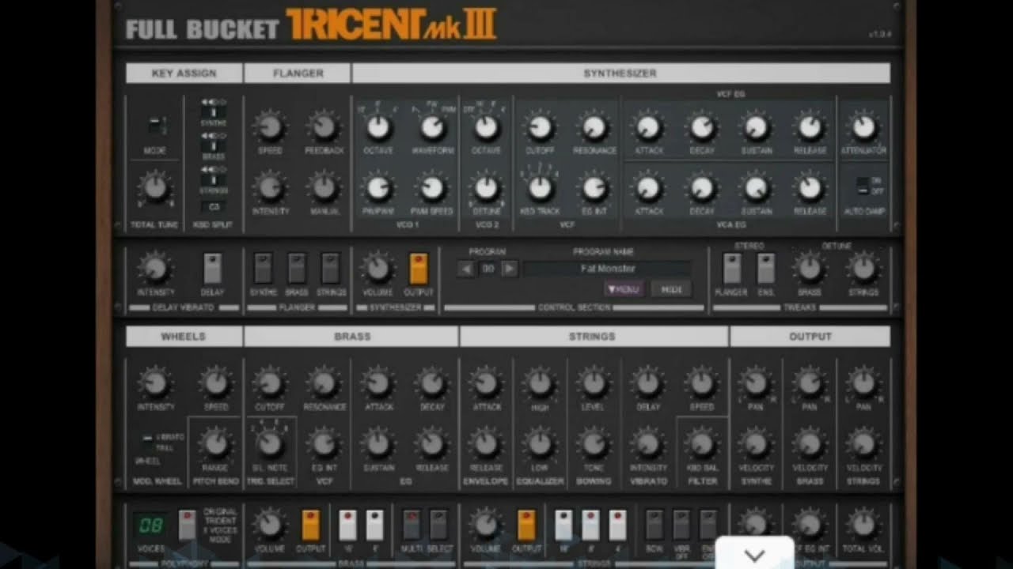
Task: Toggle the Stereo Flanger switch in Tweaks
Action: 731,269
